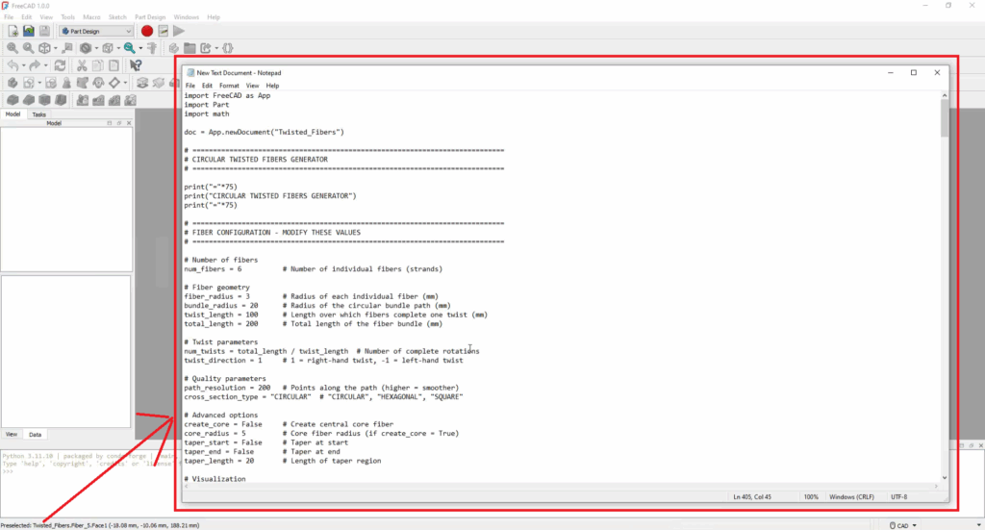Click Notepad's scroll down arrow
The height and width of the screenshot is (530, 985).
[945, 478]
